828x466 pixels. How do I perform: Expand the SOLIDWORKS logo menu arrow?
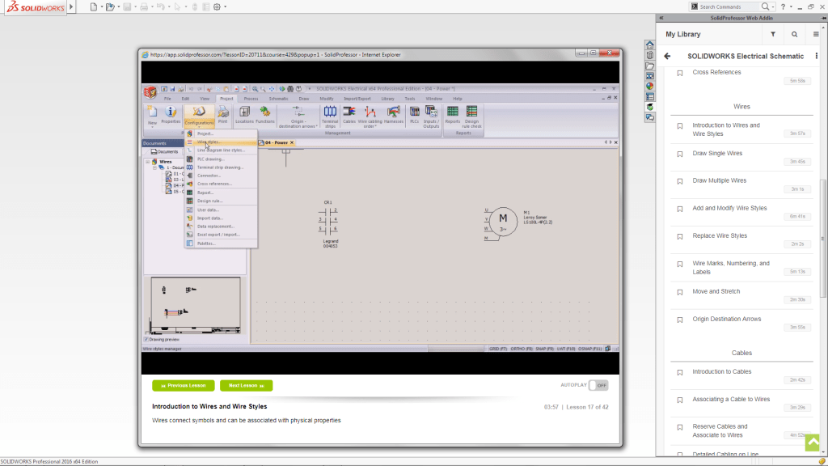click(x=70, y=6)
